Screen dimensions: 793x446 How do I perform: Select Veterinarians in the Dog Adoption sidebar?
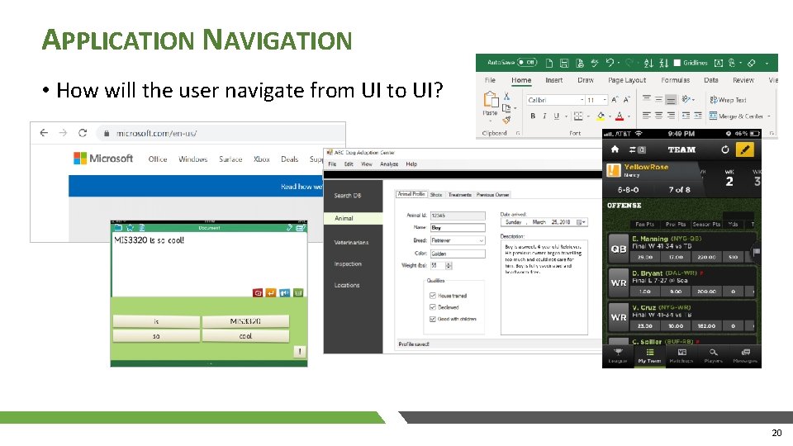pos(353,243)
